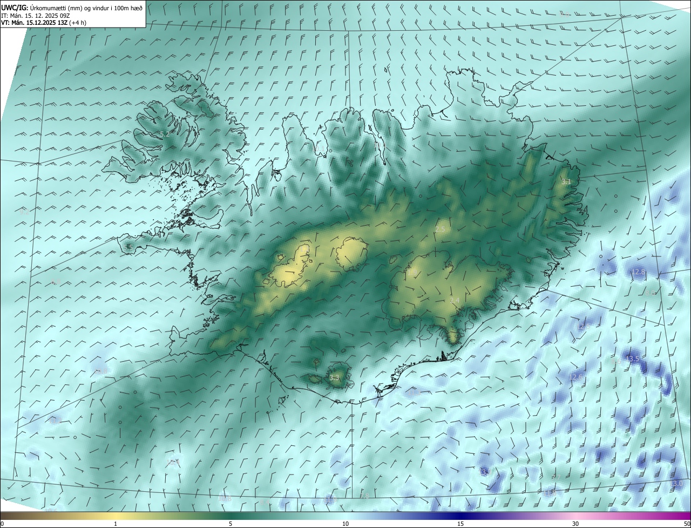Click the 12.8 precipitation value offshore
691x528 pixels.
(x=639, y=272)
